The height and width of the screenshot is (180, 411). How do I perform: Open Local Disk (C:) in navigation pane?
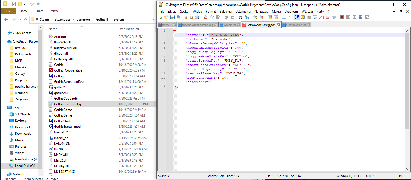(25, 166)
